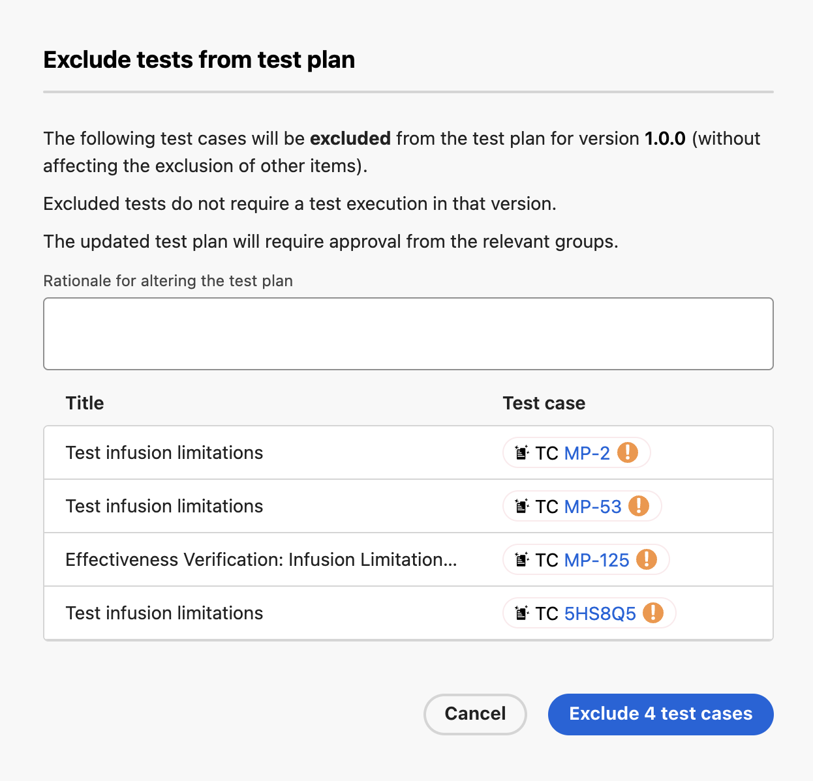Viewport: 813px width, 781px height.
Task: Open the 5HS8Q5 test case link
Action: coord(600,613)
